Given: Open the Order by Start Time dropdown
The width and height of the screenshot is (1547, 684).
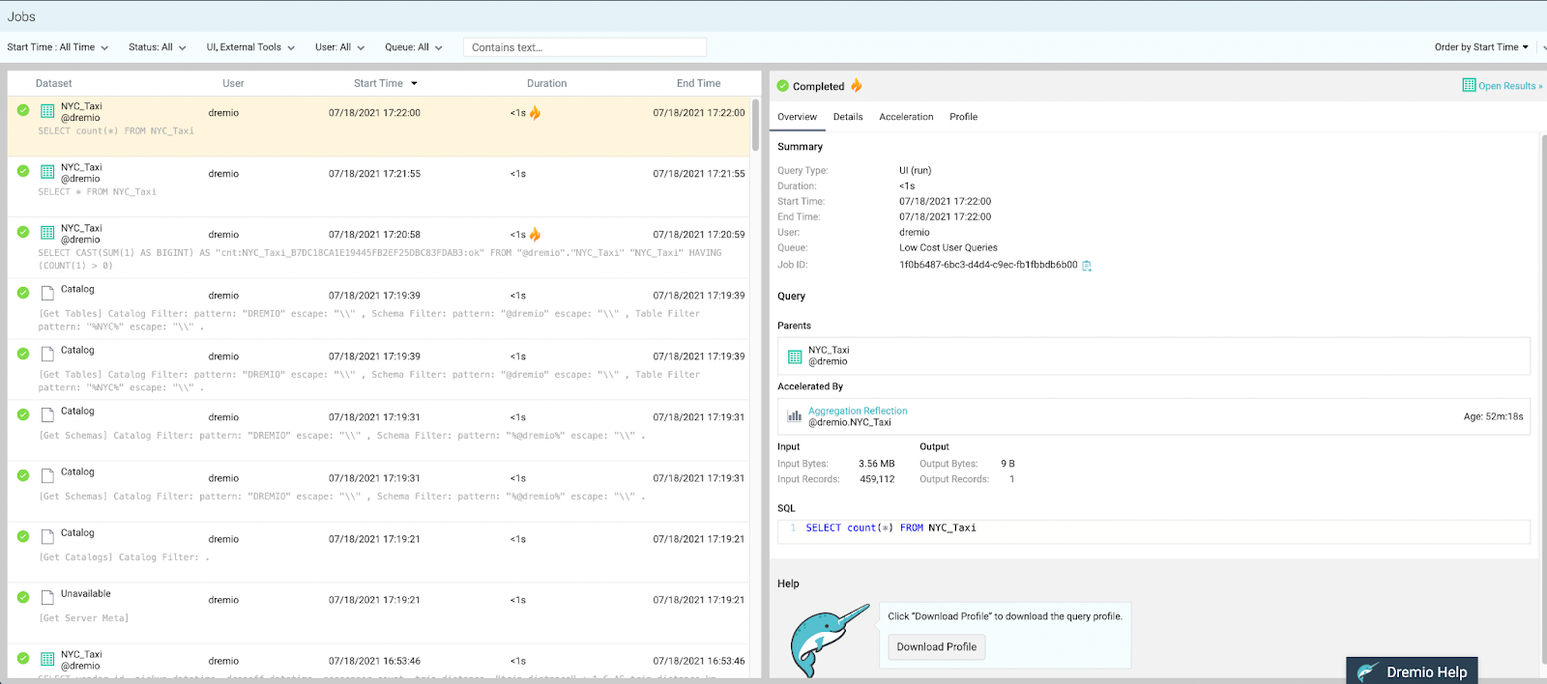Looking at the screenshot, I should (1482, 47).
